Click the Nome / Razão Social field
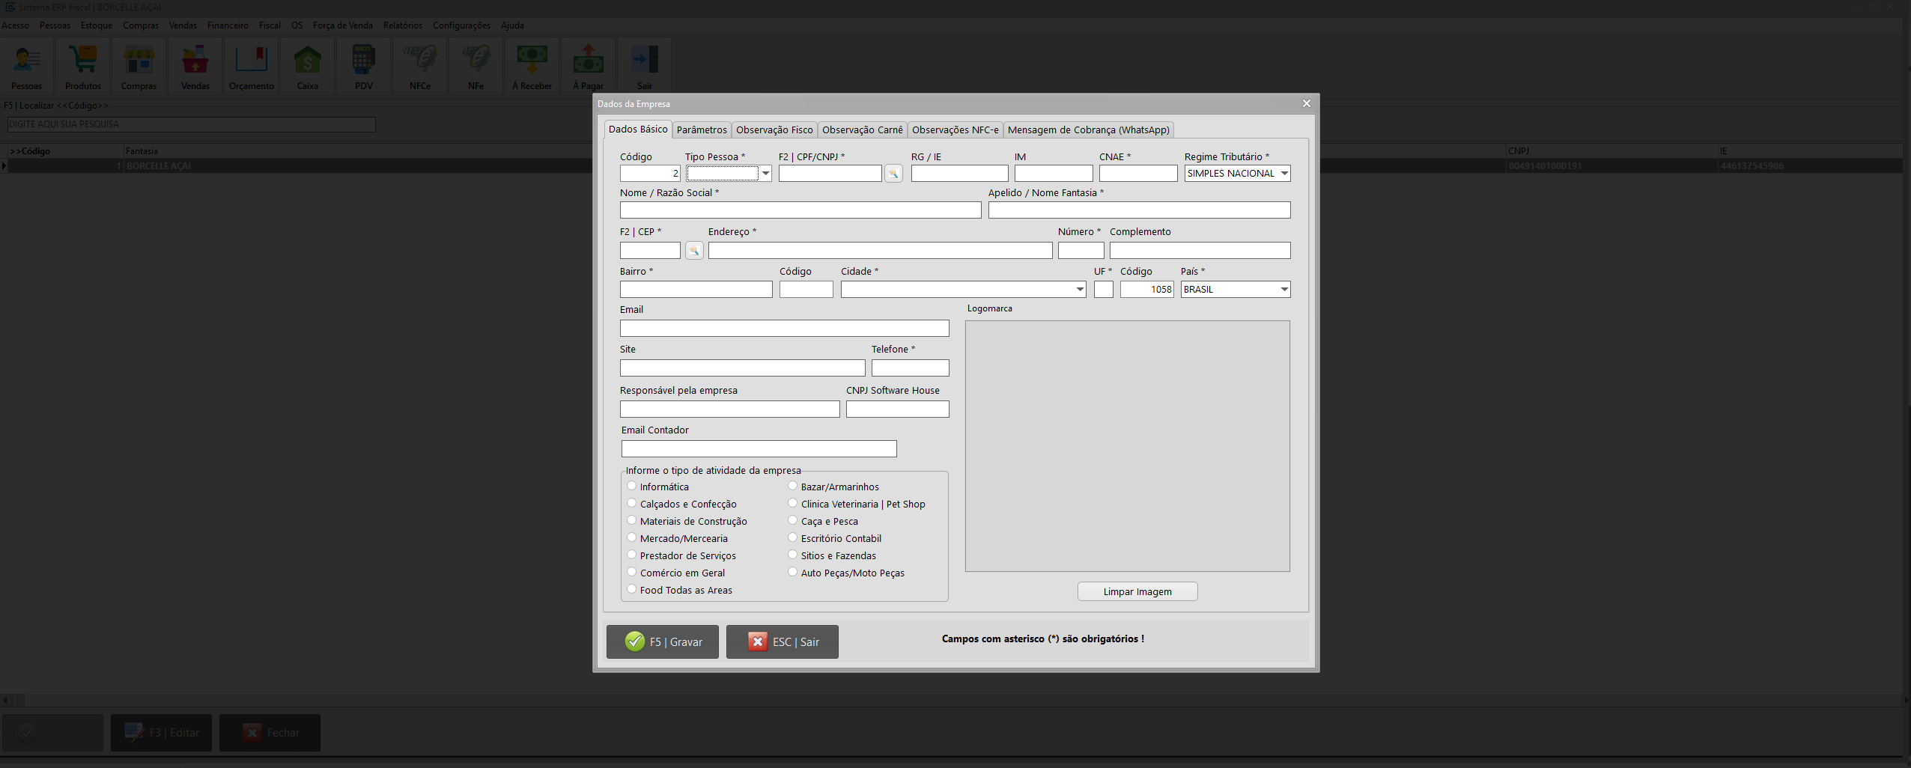Screen dimensions: 1911x768 click(x=800, y=210)
